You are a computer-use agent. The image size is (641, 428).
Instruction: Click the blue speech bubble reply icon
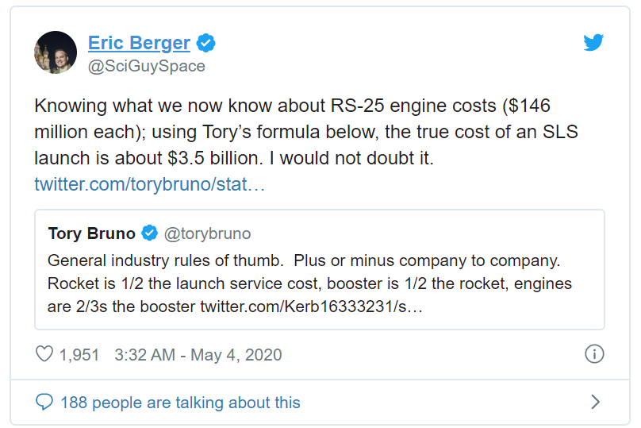[44, 403]
